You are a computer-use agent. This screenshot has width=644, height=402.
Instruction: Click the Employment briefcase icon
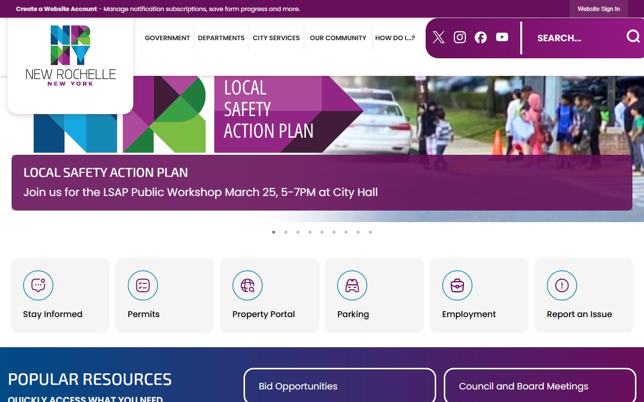coord(457,285)
